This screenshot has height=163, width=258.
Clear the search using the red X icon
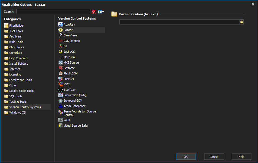94,12
